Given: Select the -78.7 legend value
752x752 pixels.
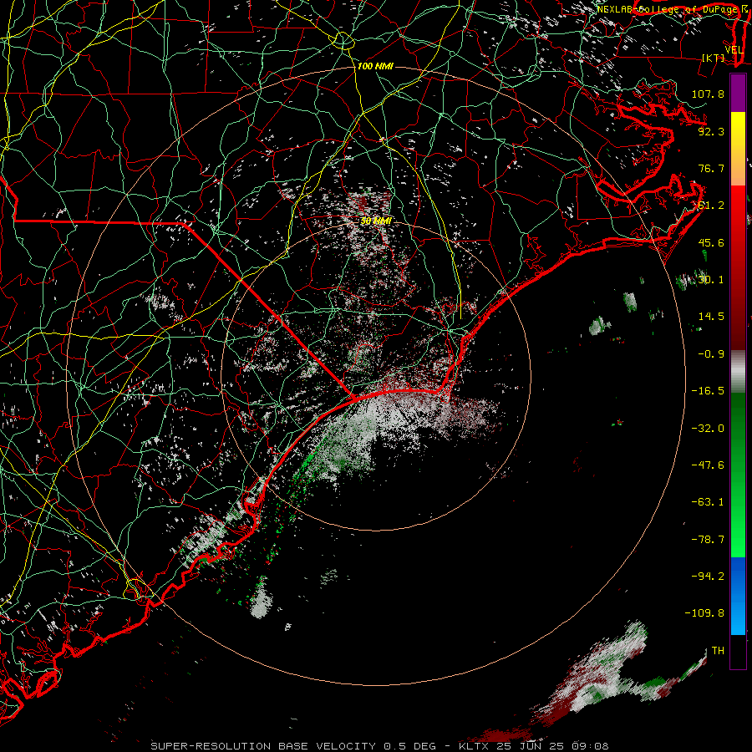Looking at the screenshot, I should click(708, 540).
